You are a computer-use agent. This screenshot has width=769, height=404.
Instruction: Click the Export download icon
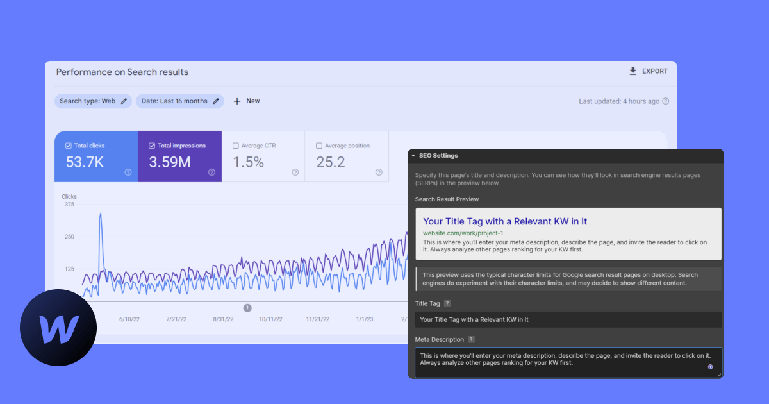point(633,71)
